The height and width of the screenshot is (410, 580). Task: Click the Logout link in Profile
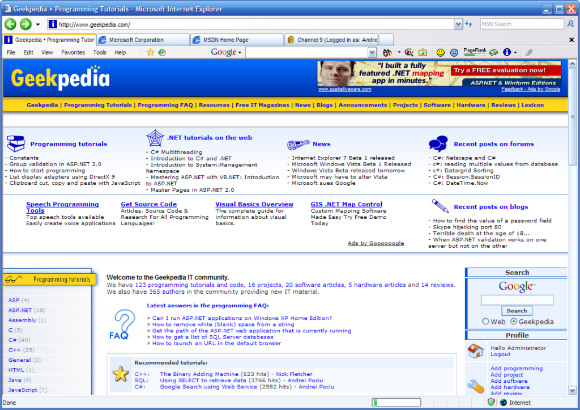point(501,354)
